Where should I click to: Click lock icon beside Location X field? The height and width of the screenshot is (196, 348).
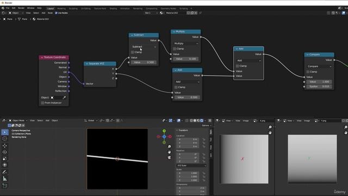pyautogui.click(x=204, y=139)
